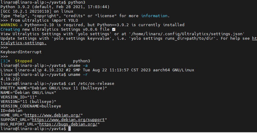Click the yellow 'Stopped' job status text

[x=24, y=61]
